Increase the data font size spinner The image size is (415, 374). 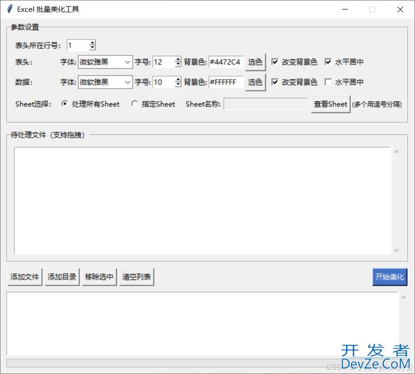178,80
